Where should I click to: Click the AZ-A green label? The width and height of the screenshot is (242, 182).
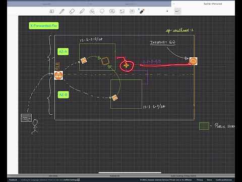coord(63,52)
